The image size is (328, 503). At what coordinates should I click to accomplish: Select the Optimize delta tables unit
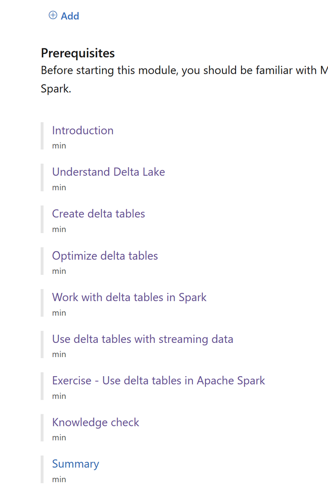coord(105,256)
